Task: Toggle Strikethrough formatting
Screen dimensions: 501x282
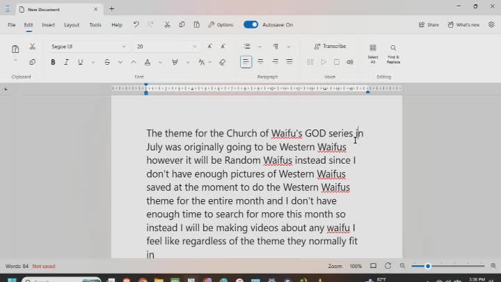Action: point(107,62)
